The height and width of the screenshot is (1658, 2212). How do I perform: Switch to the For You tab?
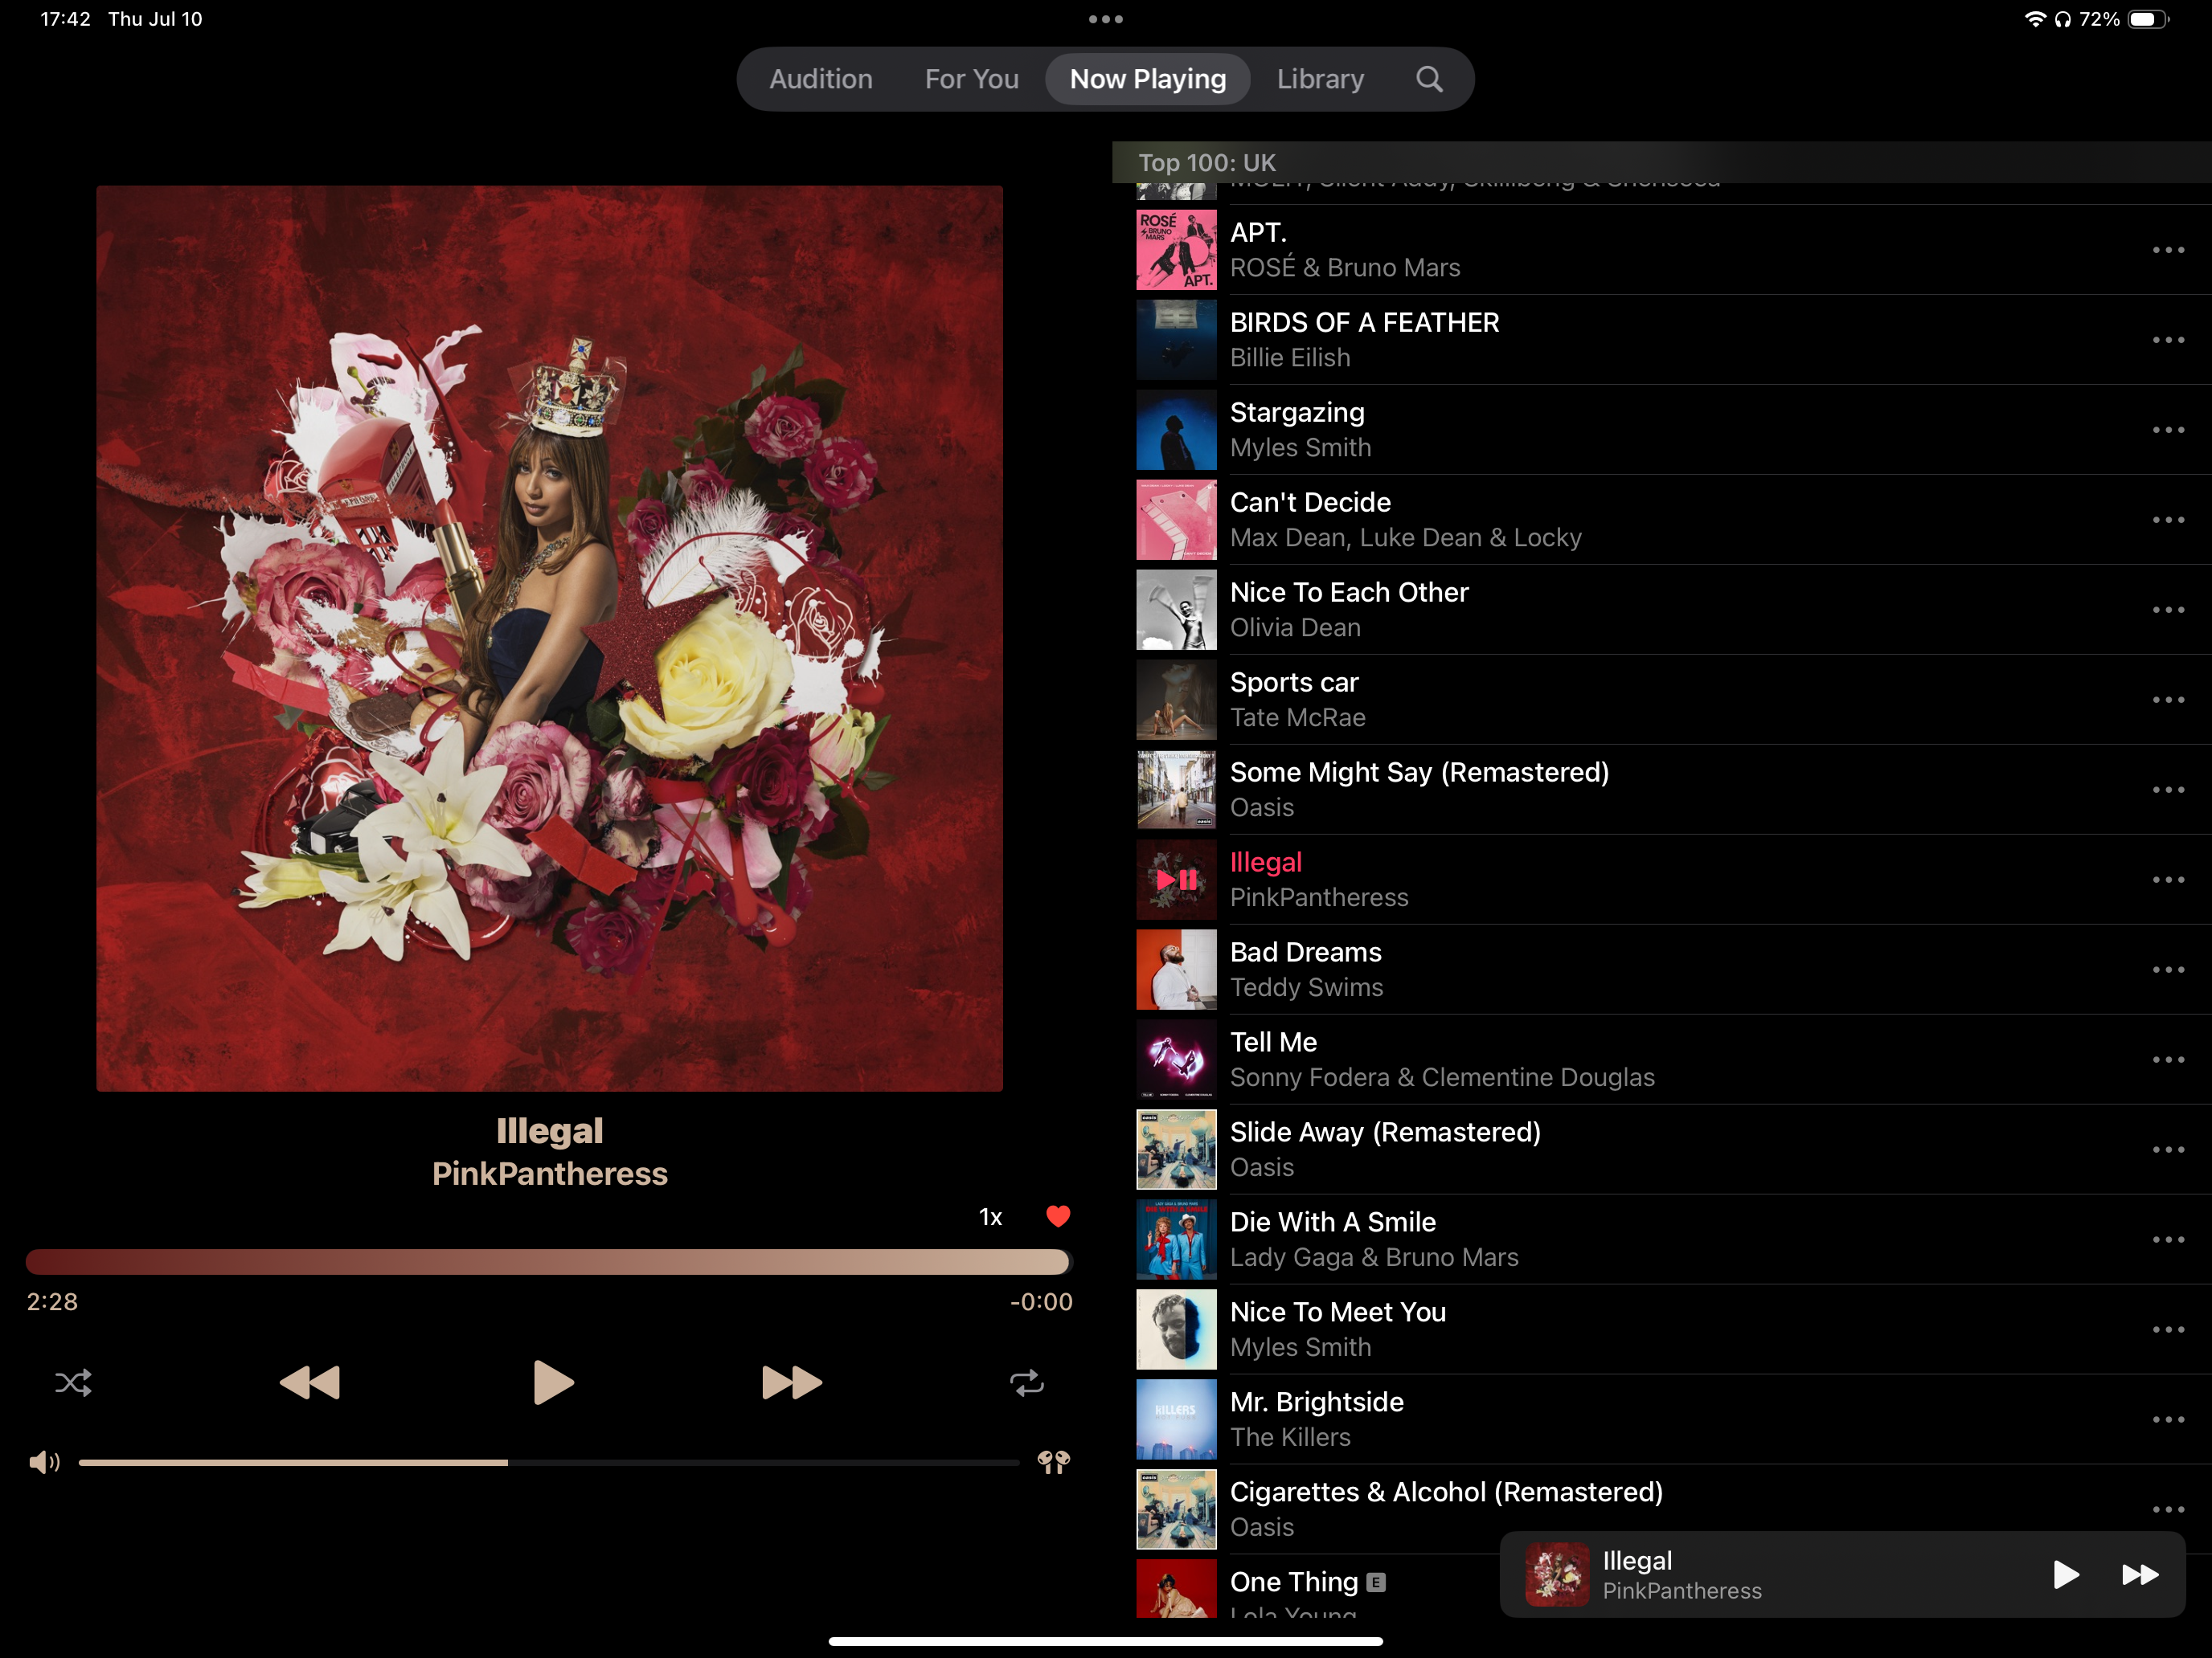(971, 79)
